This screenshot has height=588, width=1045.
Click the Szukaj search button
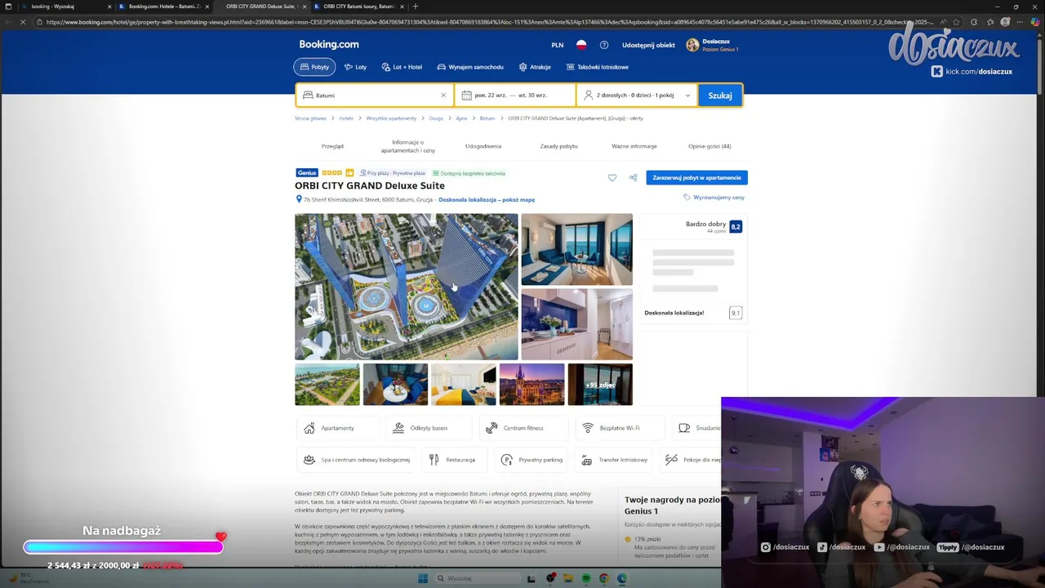coord(720,95)
